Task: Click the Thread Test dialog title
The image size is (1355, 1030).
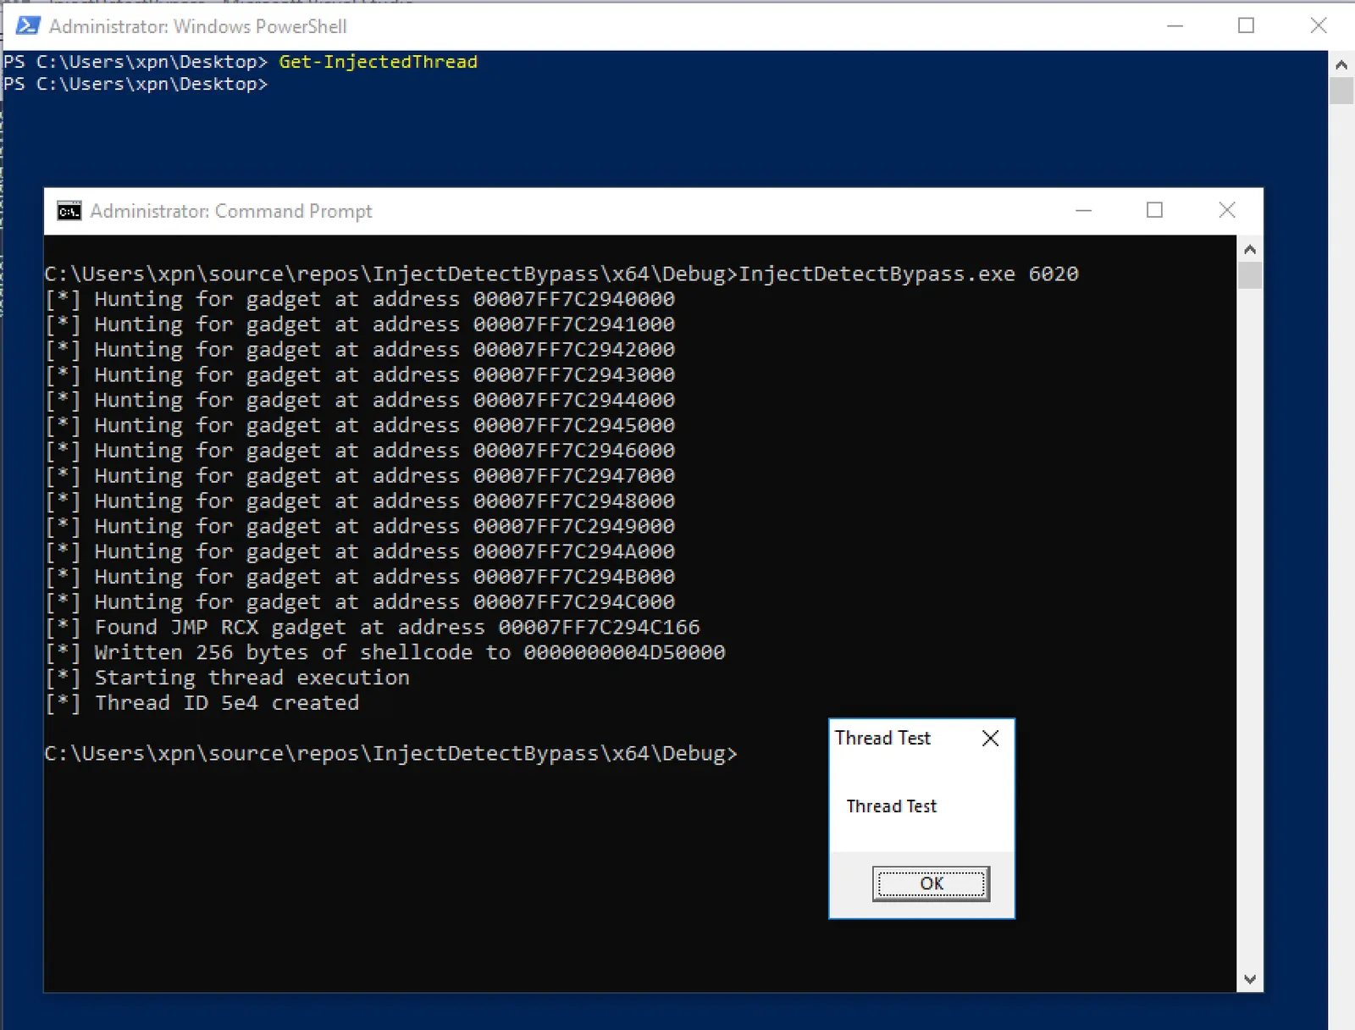Action: click(882, 739)
